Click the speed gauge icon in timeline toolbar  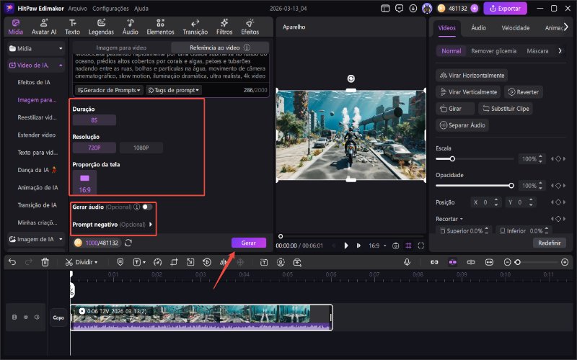[157, 262]
